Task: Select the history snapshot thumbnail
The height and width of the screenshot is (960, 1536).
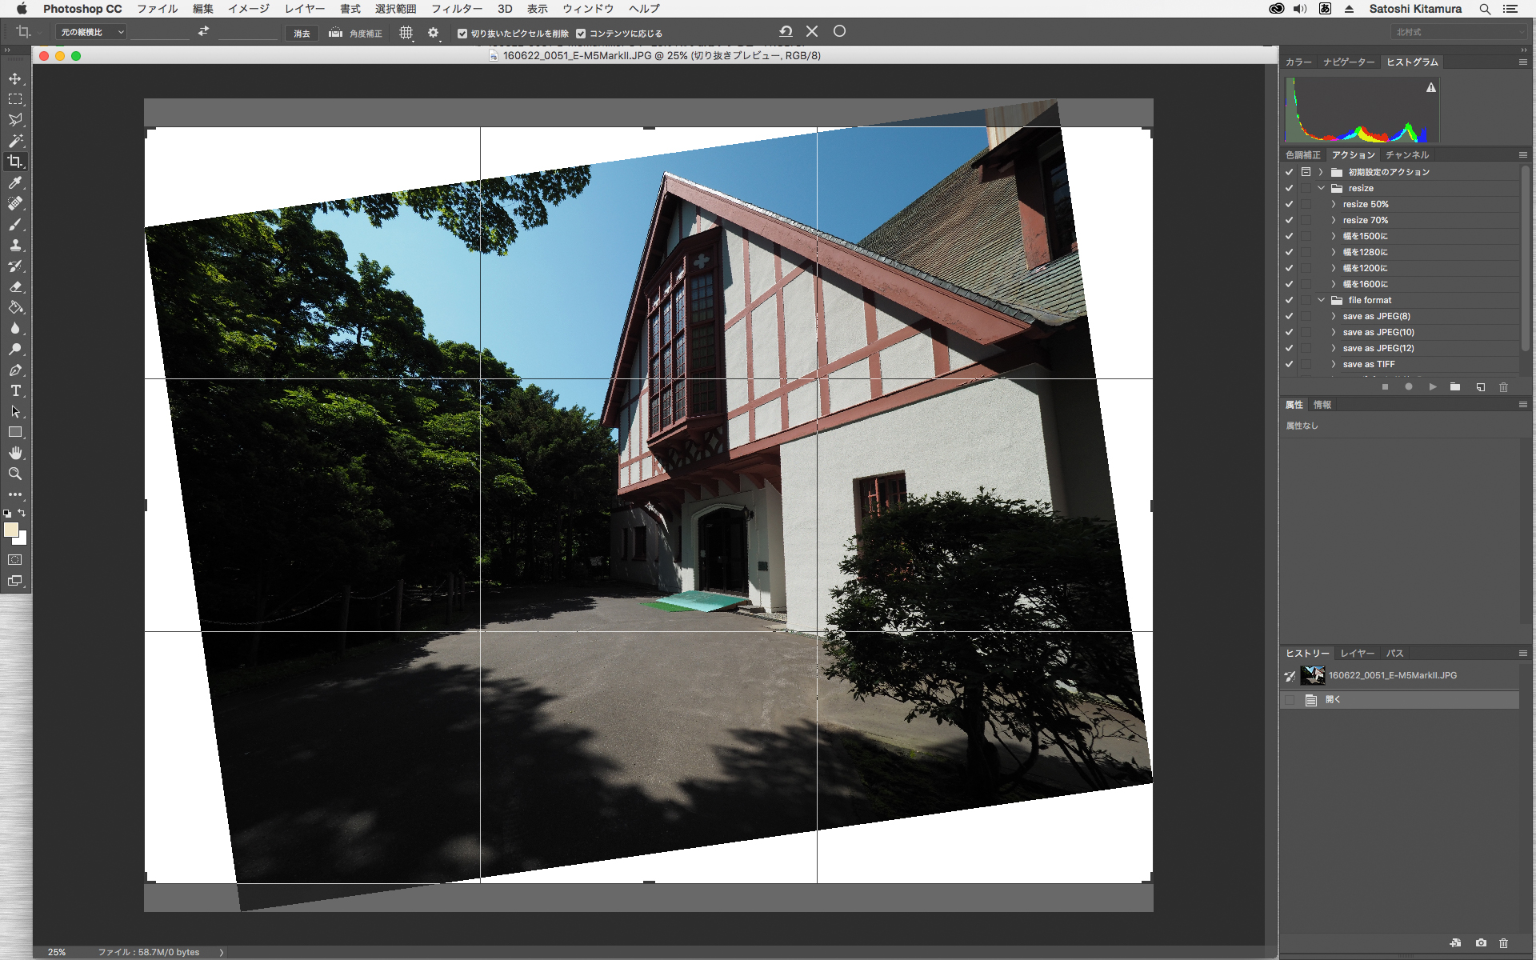Action: (x=1312, y=675)
